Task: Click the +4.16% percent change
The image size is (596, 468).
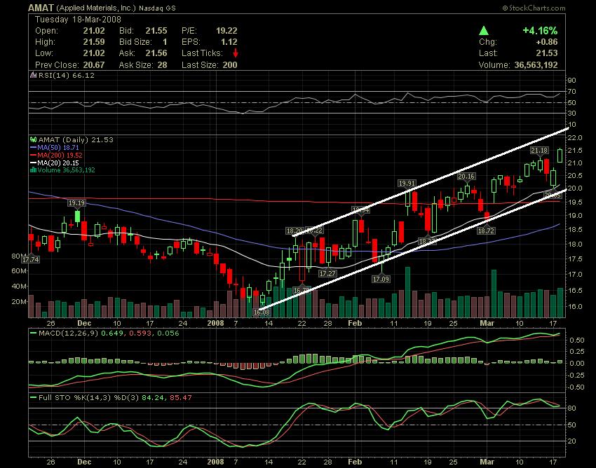Action: pos(540,30)
